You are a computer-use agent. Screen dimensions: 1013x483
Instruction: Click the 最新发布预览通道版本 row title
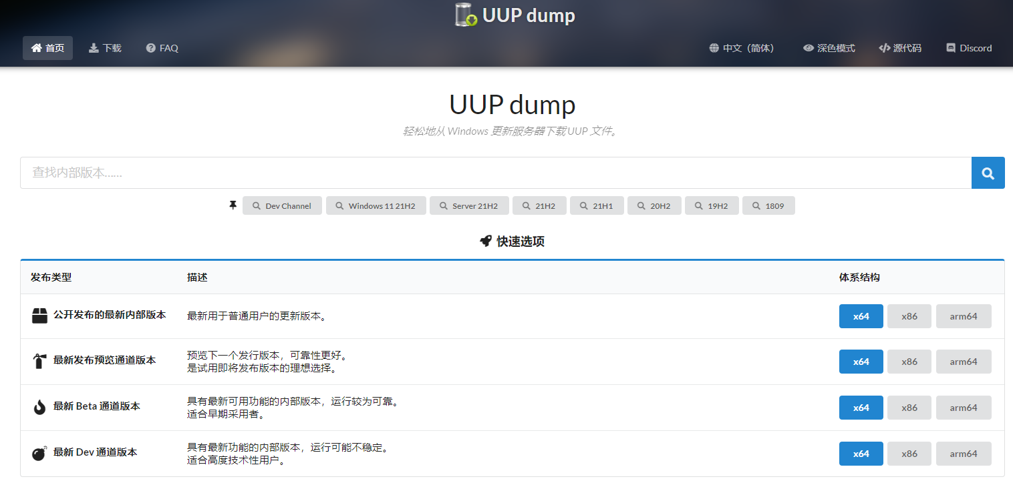105,360
